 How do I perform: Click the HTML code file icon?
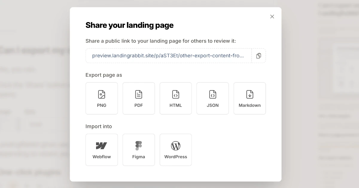pyautogui.click(x=176, y=94)
